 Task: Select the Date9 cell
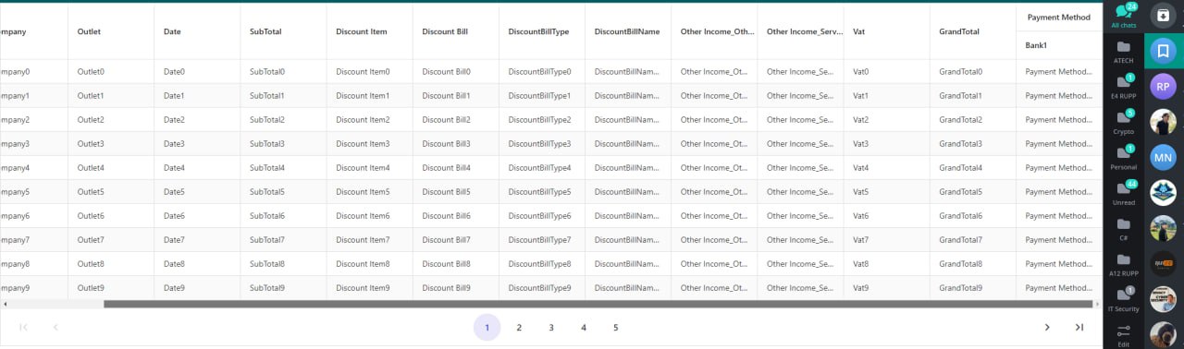click(x=196, y=287)
